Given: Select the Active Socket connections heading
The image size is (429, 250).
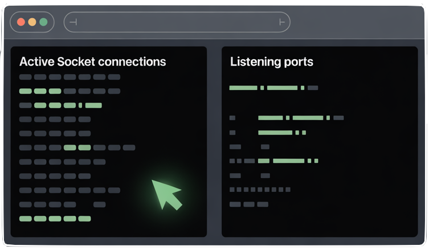Looking at the screenshot, I should [92, 62].
